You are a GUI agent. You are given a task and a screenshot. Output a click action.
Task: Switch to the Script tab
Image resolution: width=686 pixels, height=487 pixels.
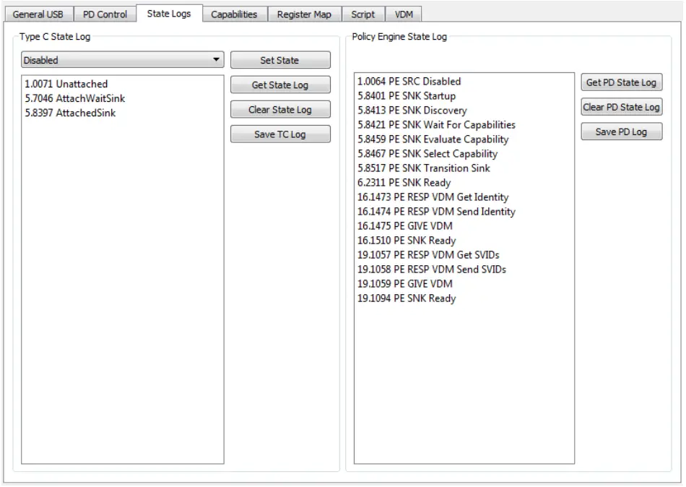362,13
